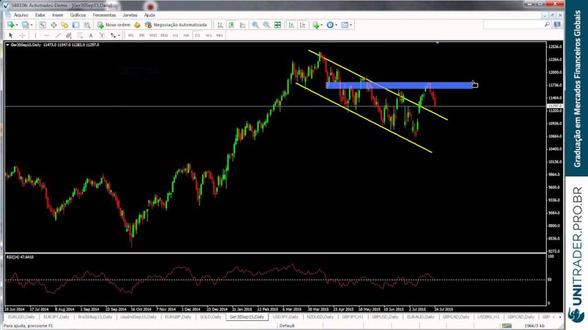This screenshot has width=588, height=330.
Task: Switch to W1 timeframe
Action: (208, 35)
